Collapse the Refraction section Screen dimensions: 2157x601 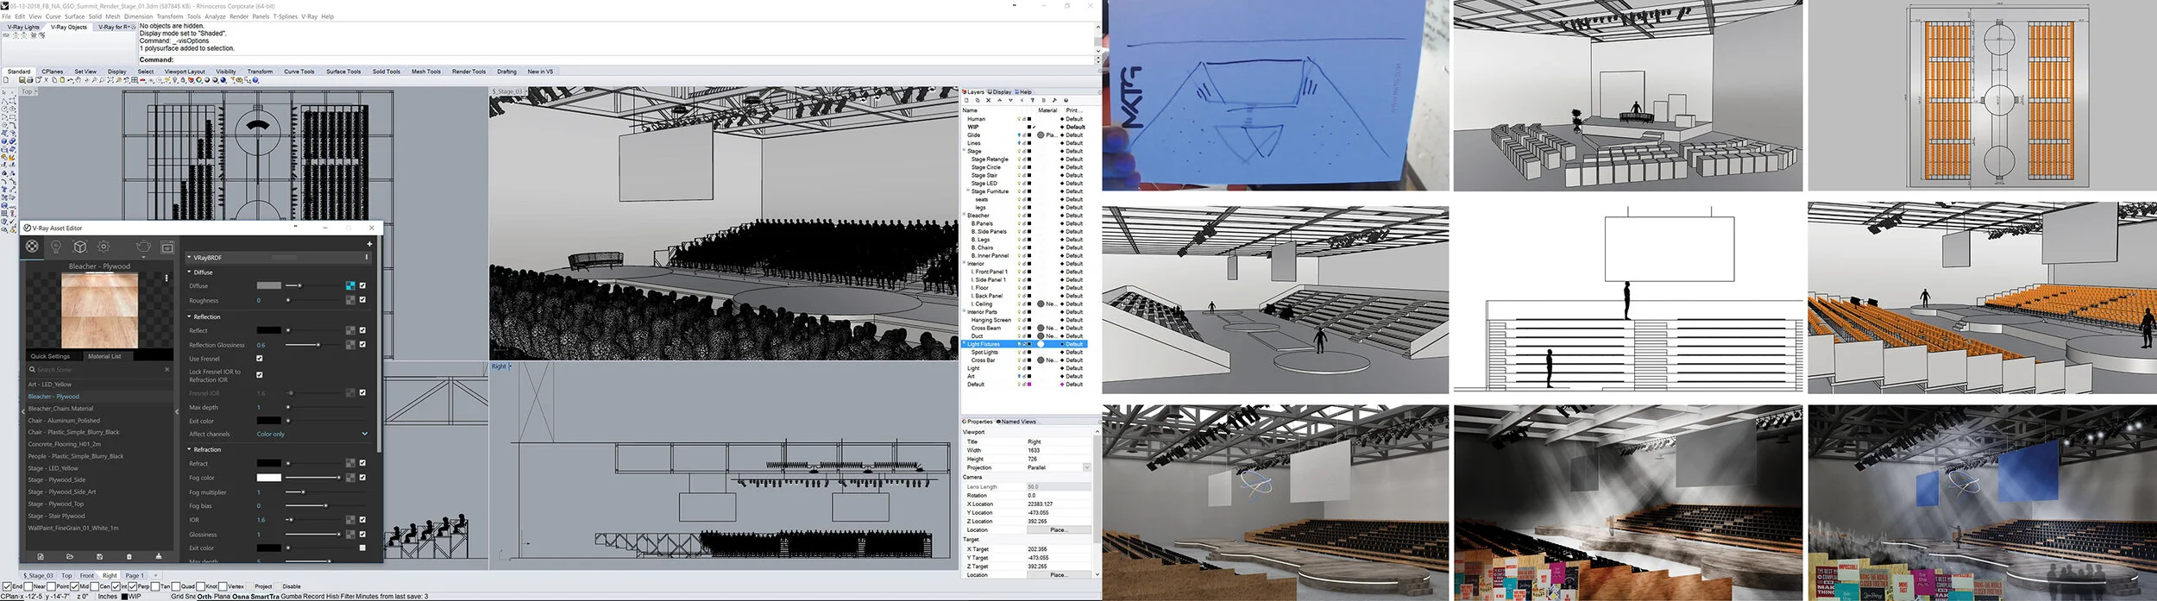pos(190,449)
